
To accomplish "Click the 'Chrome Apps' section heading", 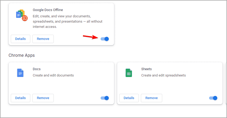I will click(22, 55).
